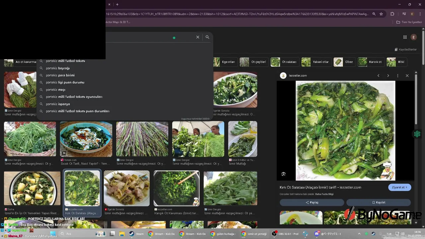Open the Google account avatar on the page
The width and height of the screenshot is (425, 239).
[x=413, y=37]
